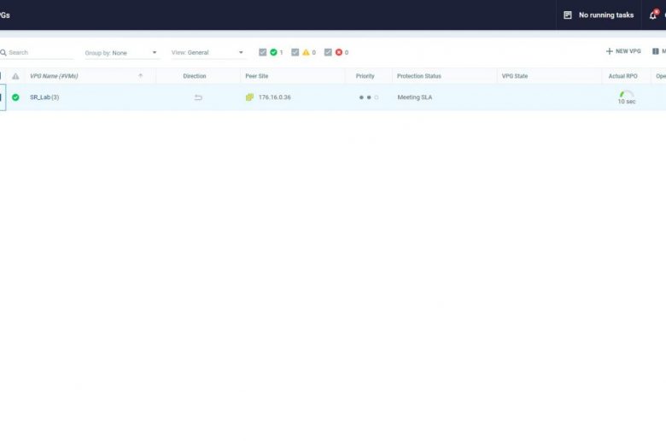Click the yellow warning filter icon
The height and width of the screenshot is (441, 666).
click(306, 52)
